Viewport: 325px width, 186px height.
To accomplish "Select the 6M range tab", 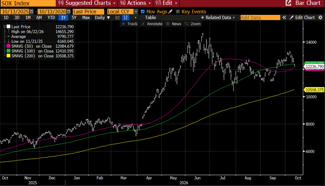I will point(39,18).
